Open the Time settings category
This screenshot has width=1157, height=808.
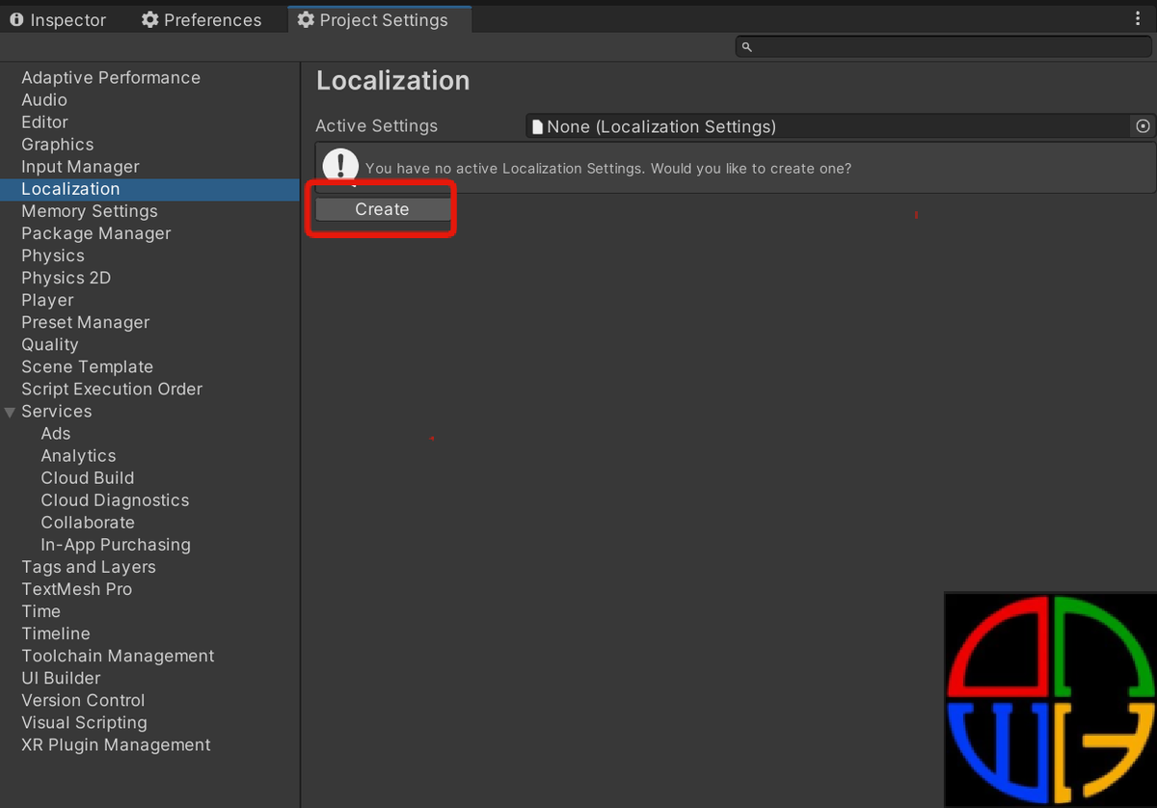point(41,611)
